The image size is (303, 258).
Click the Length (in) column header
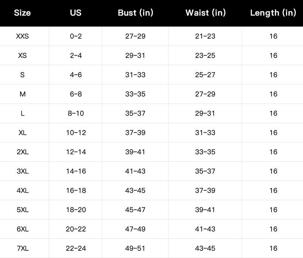pyautogui.click(x=273, y=13)
